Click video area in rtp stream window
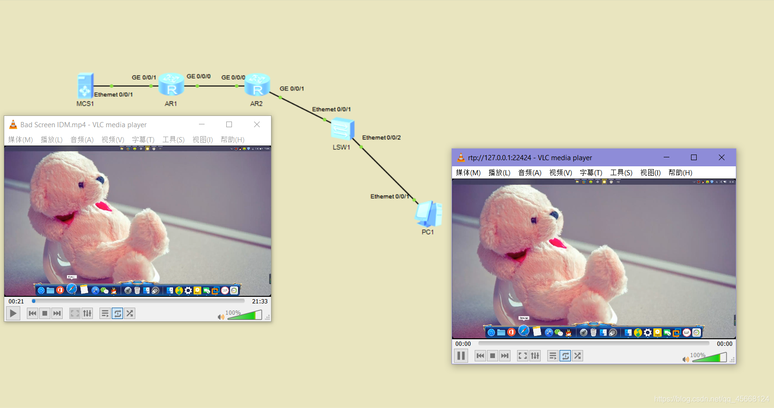 tap(594, 259)
